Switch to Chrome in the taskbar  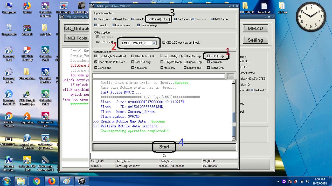pos(37,181)
